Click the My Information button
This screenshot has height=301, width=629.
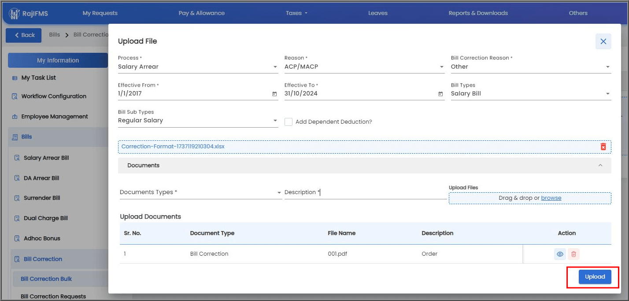point(58,60)
